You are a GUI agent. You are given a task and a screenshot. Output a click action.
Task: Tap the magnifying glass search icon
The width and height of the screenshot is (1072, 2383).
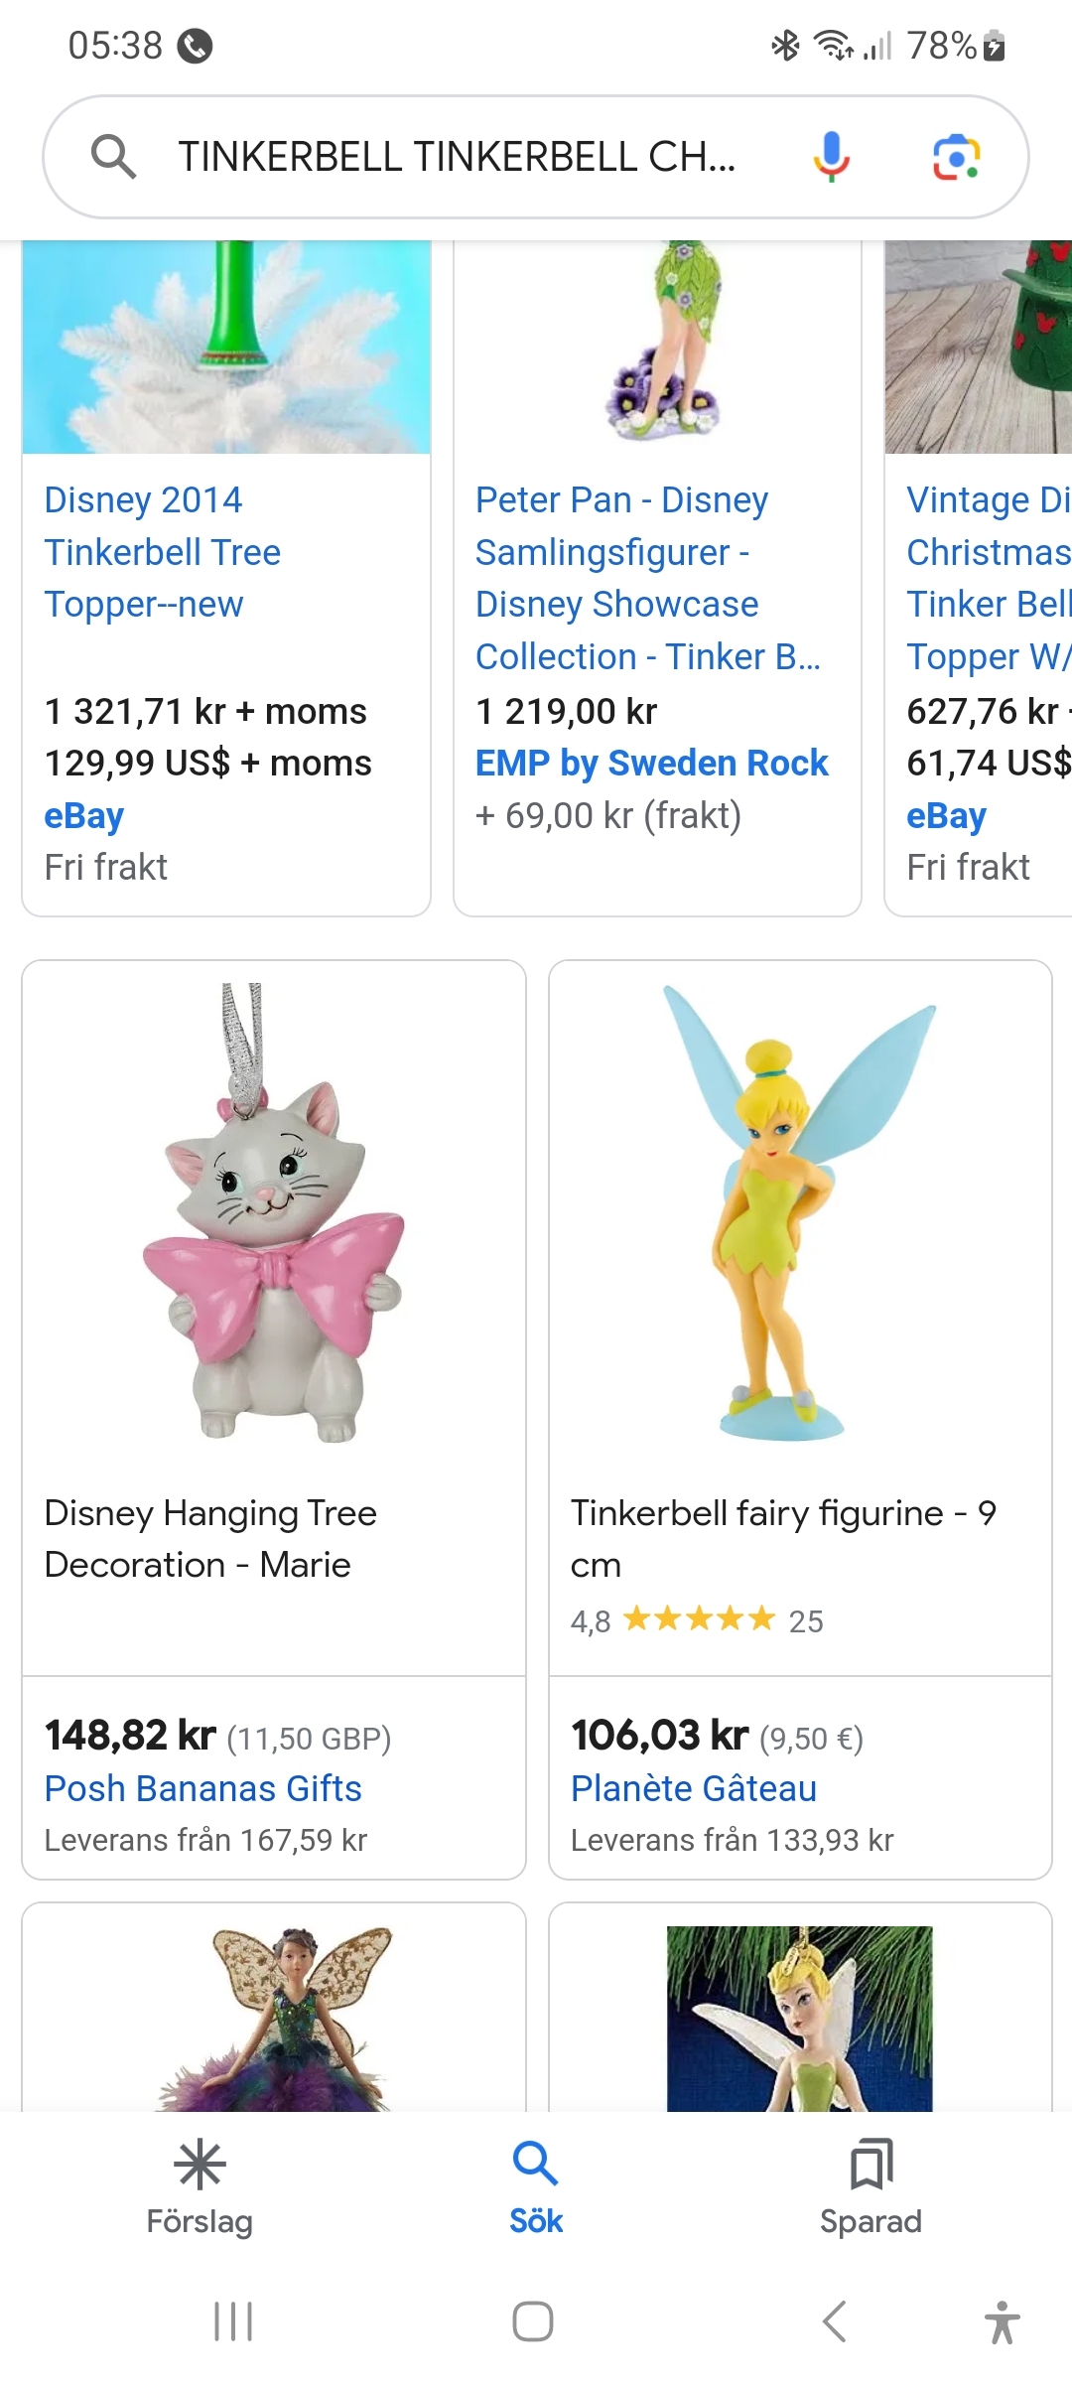click(113, 157)
